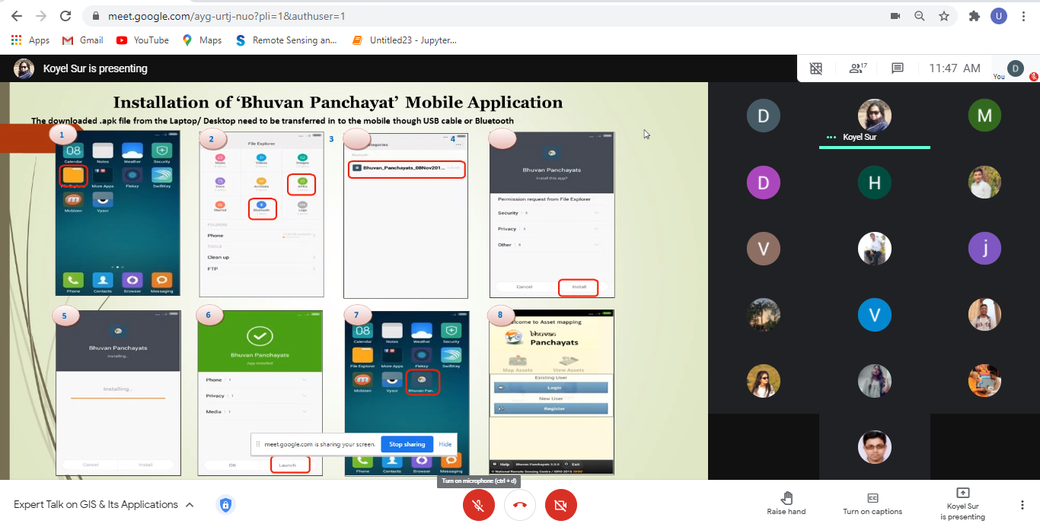Hide the screen sharing notification bar
The image size is (1040, 527).
pos(445,444)
